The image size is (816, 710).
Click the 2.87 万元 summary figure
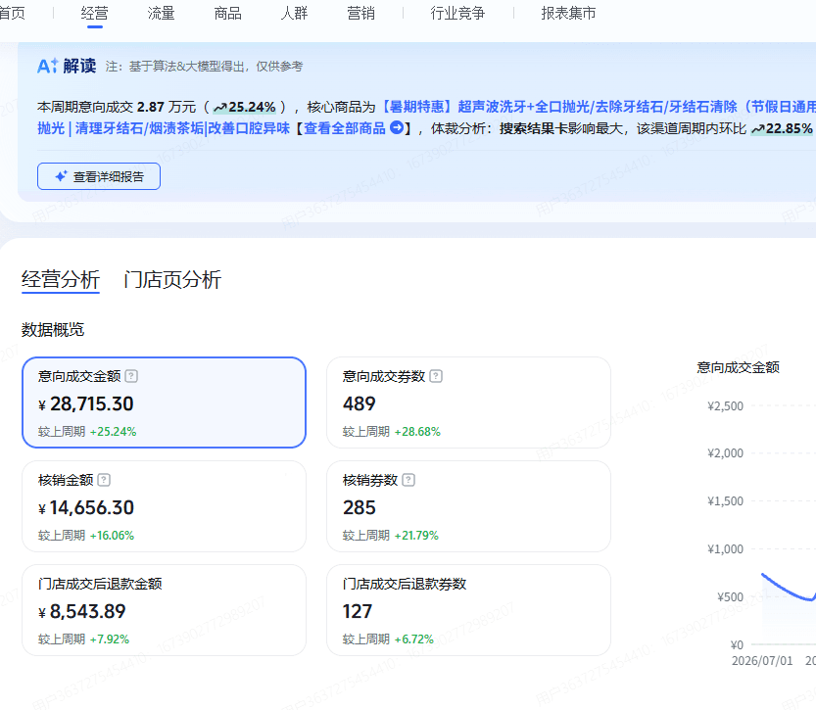(x=167, y=107)
